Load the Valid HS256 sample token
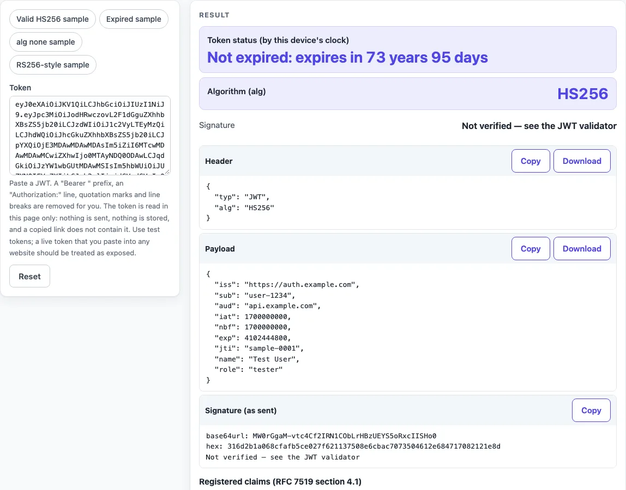Screen dimensions: 626x490 52,19
